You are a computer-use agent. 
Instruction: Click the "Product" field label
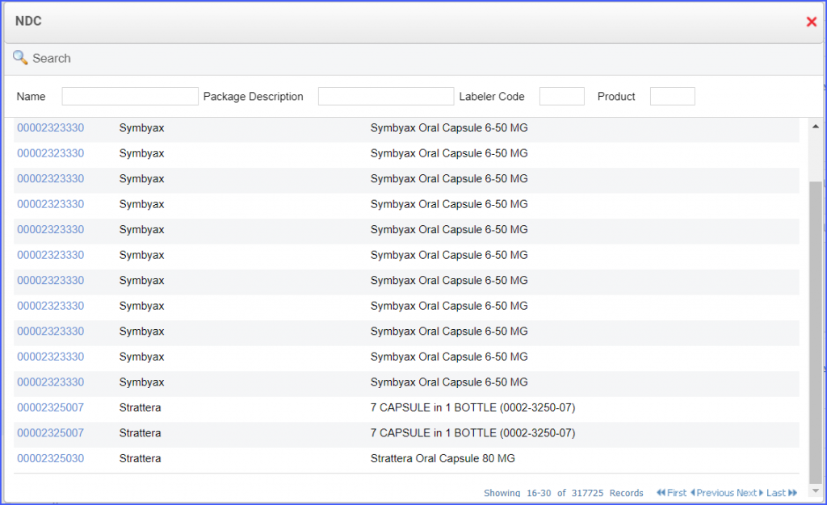point(616,96)
